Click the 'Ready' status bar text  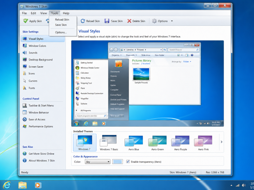[x=25, y=172]
